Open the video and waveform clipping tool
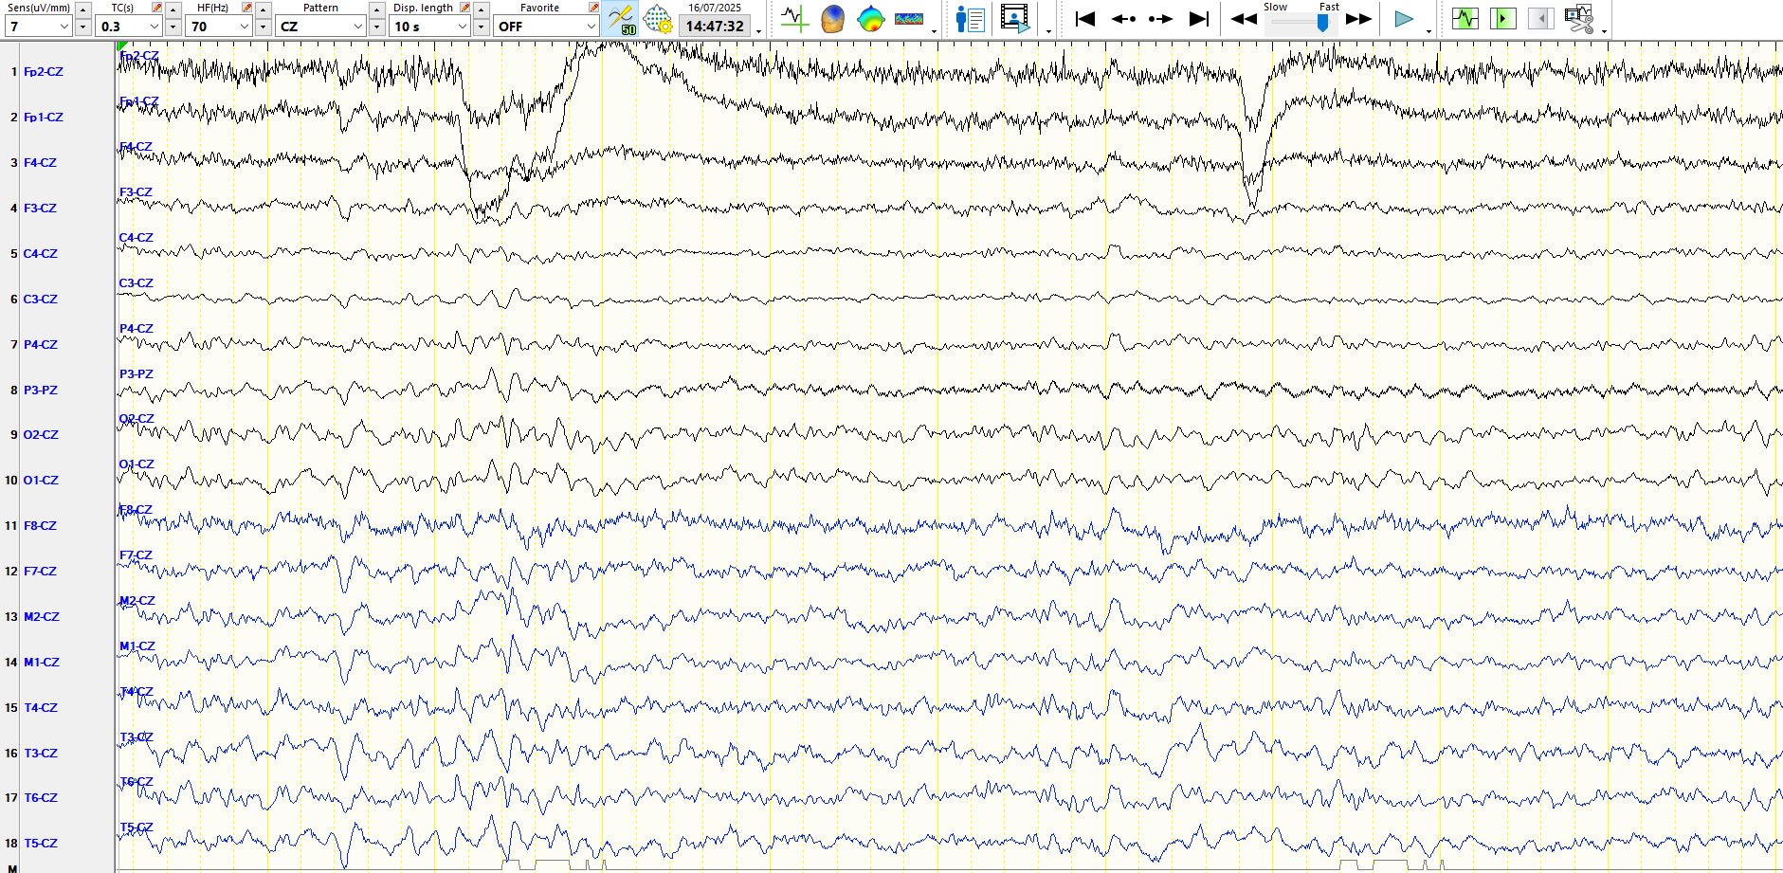Viewport: 1783px width, 873px height. coord(1579,19)
